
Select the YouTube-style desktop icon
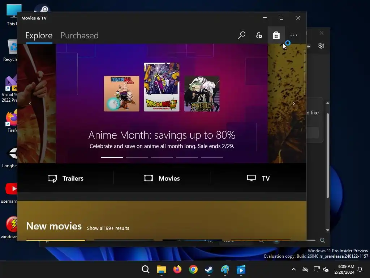pos(9,193)
